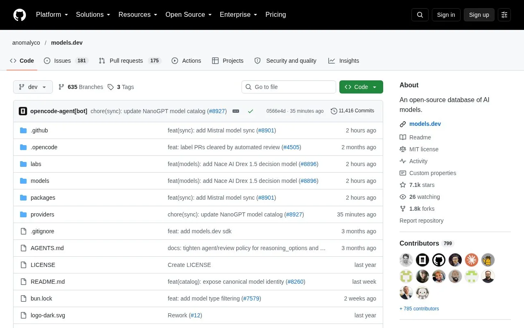This screenshot has height=328, width=524.
Task: Click the Sign up button
Action: click(479, 15)
